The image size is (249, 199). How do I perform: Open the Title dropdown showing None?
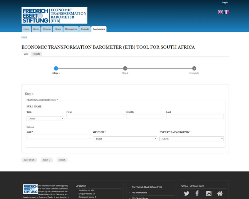click(45, 118)
